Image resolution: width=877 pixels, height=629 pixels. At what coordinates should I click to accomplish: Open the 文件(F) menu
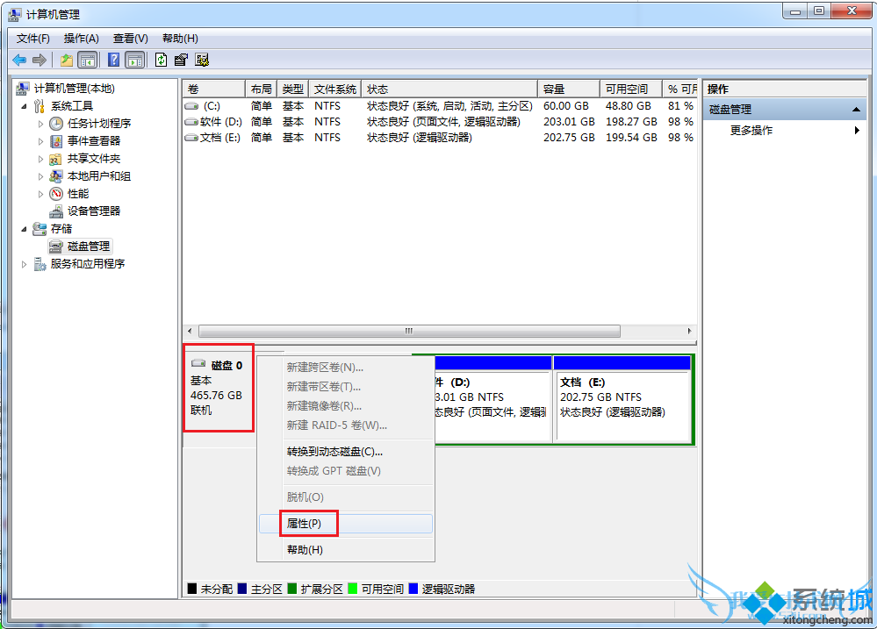(x=33, y=39)
